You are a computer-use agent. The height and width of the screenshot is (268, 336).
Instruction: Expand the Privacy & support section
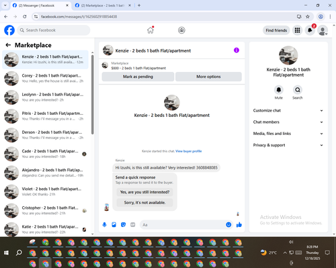(288, 145)
